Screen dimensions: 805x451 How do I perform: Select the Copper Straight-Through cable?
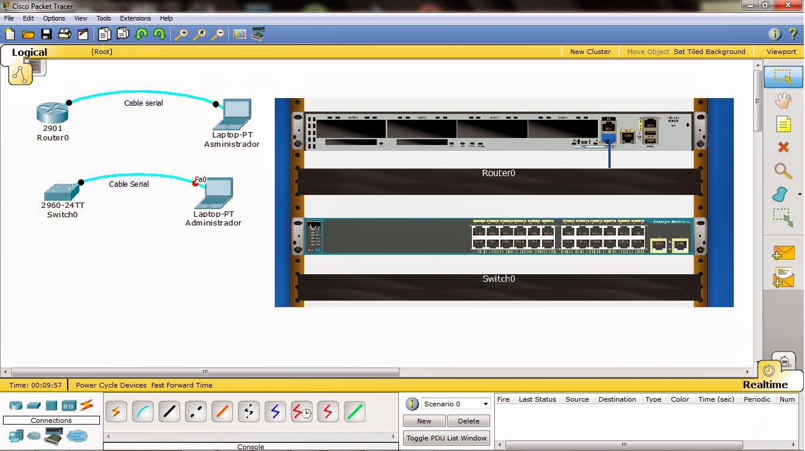click(169, 412)
